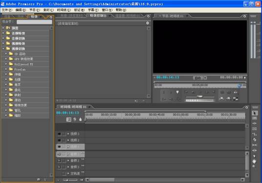
Task: Click the Program monitor jog wheel
Action: 199,100
